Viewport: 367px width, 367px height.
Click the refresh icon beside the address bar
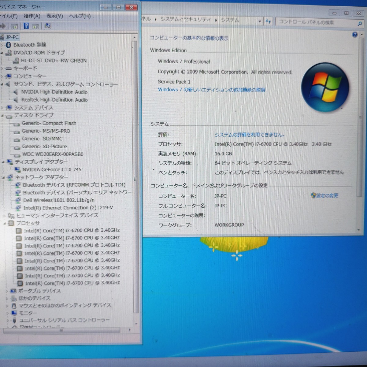point(268,21)
